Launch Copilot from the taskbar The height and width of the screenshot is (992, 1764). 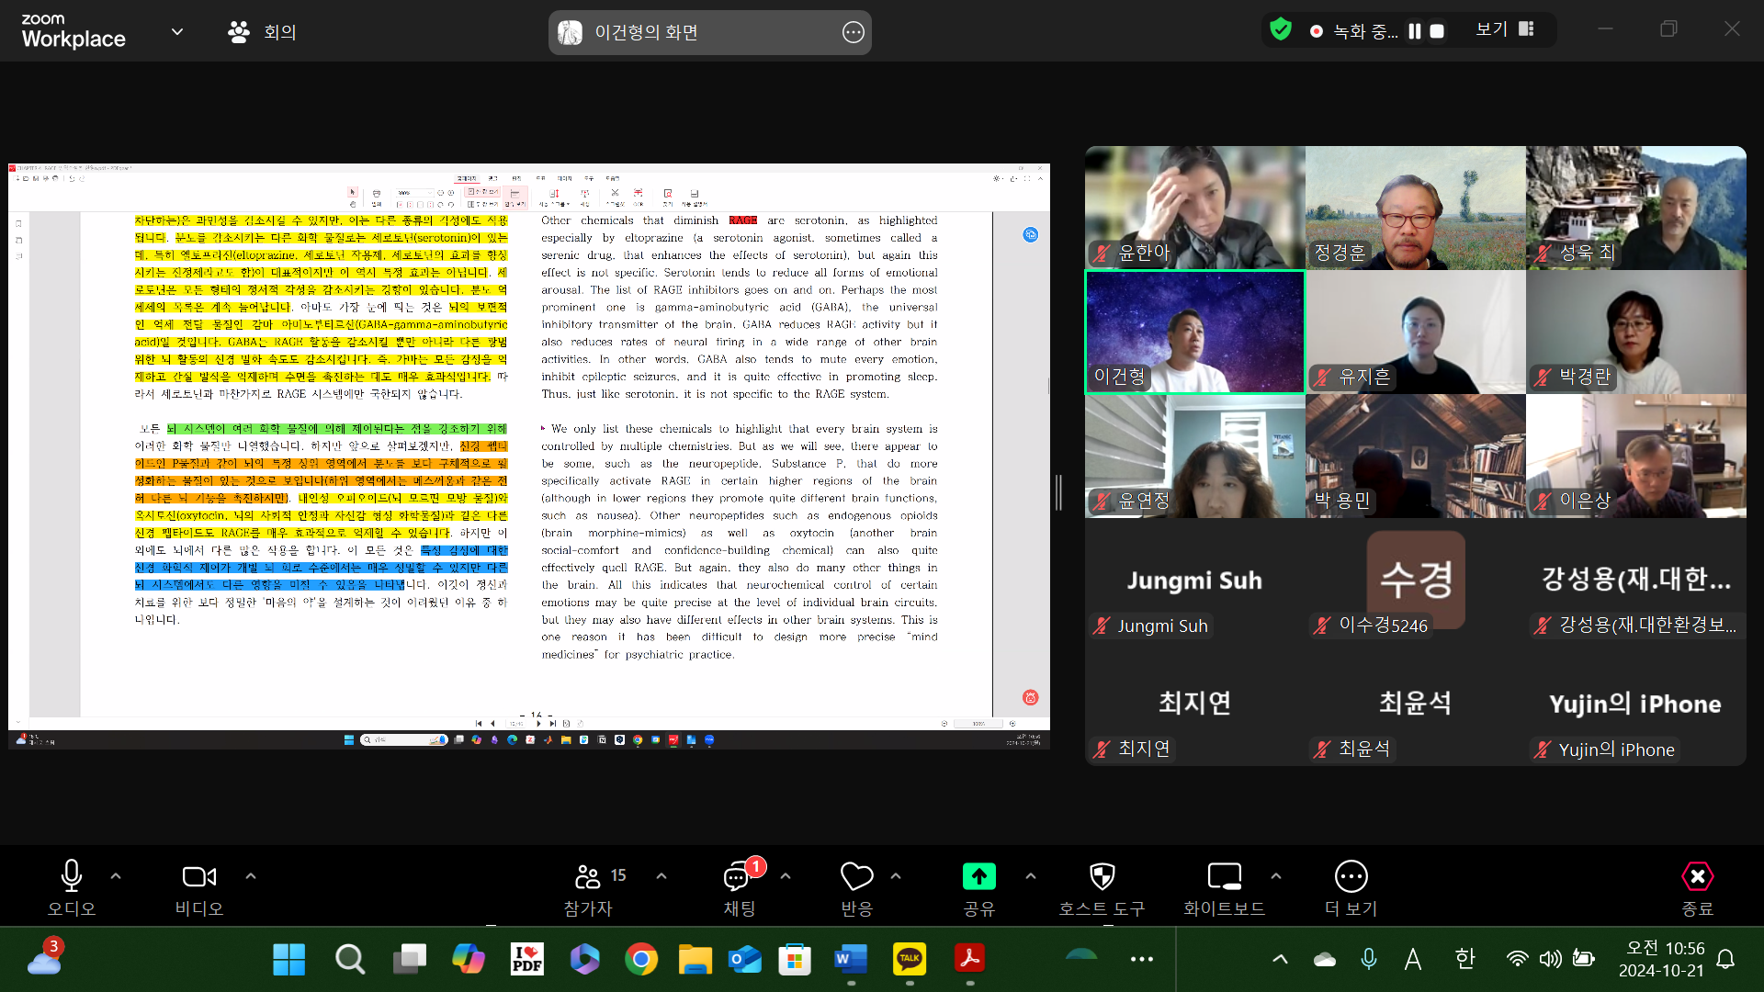tap(469, 959)
